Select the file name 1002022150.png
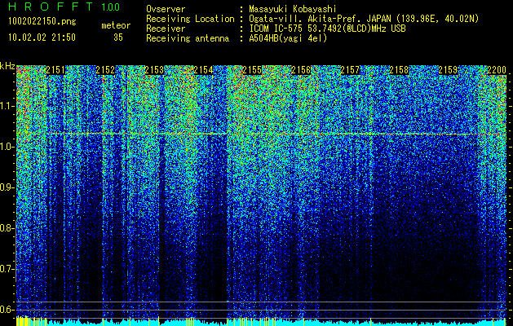Viewport: 513px width, 326px height. click(42, 22)
